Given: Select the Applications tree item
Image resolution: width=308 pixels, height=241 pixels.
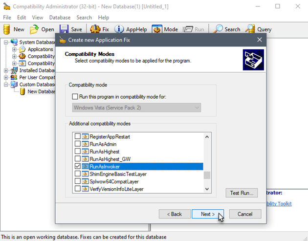Looking at the screenshot, I should click(x=40, y=49).
